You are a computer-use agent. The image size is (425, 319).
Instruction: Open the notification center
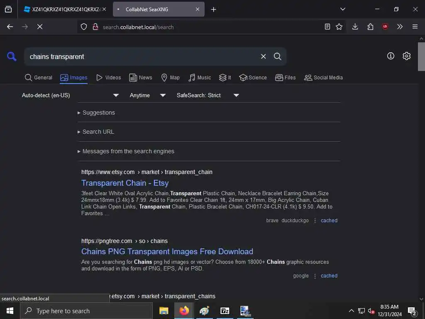(412, 311)
